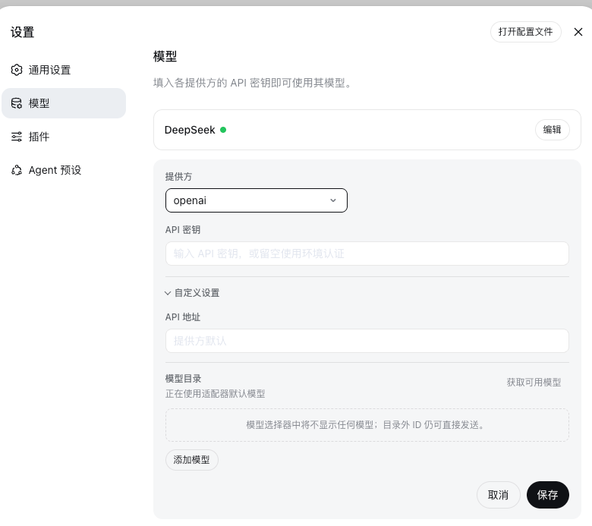This screenshot has width=592, height=526.
Task: Click the Agent 预设 icon
Action: [x=16, y=170]
